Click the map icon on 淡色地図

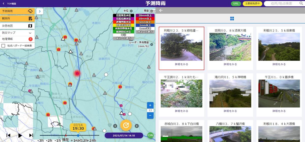click(x=30, y=26)
